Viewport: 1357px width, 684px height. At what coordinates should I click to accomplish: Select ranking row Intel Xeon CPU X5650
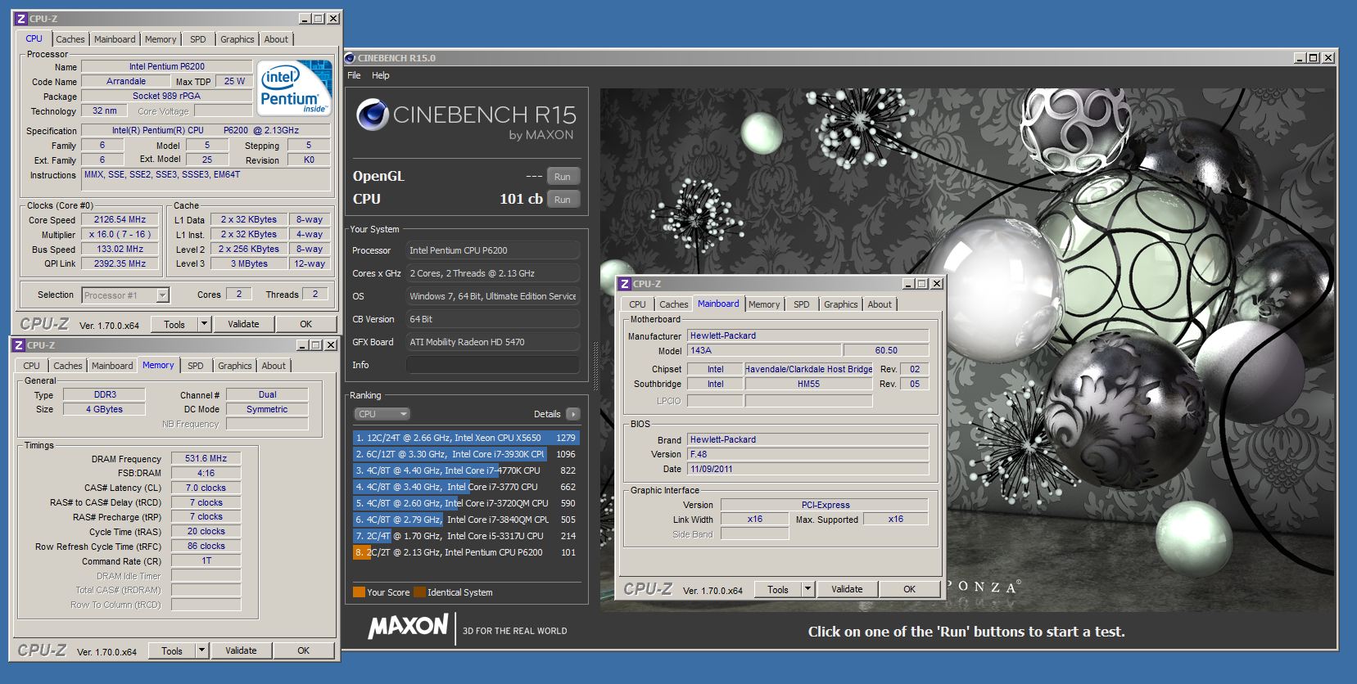[465, 438]
